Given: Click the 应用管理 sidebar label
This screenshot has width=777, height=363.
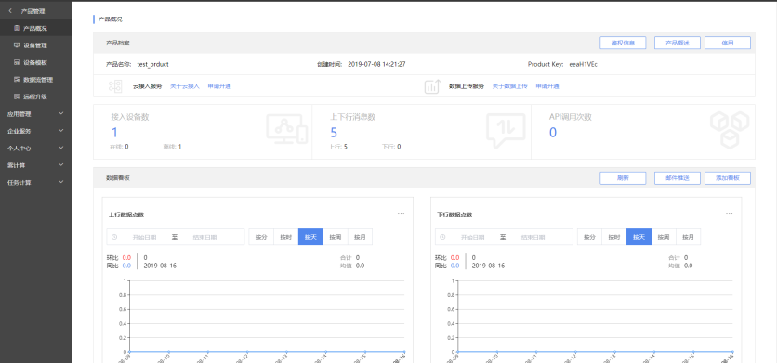Looking at the screenshot, I should [x=19, y=114].
